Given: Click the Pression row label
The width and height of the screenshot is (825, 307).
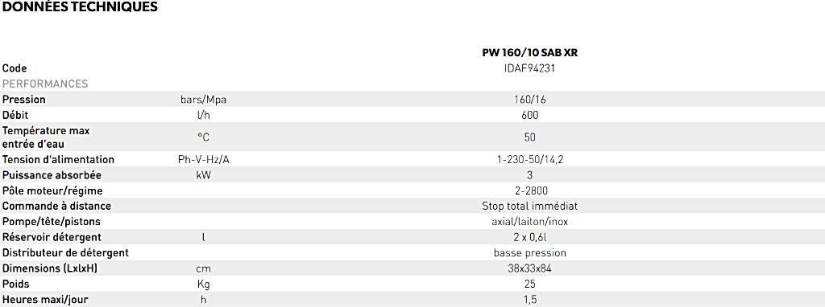Looking at the screenshot, I should [x=24, y=100].
